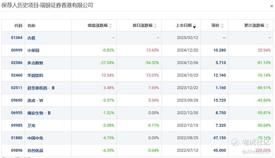Open 卫龙 stock name link

point(31,126)
